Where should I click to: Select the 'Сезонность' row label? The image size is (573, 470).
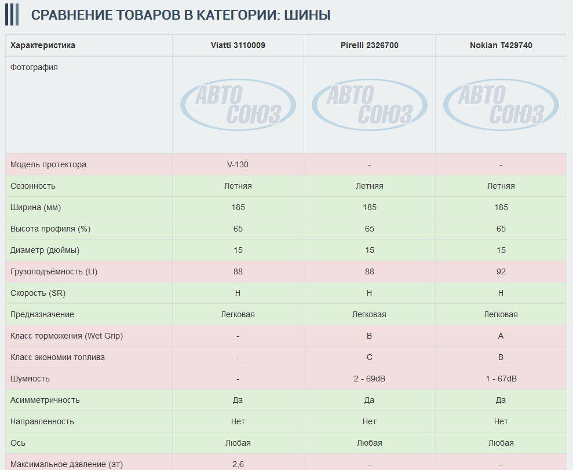(33, 186)
